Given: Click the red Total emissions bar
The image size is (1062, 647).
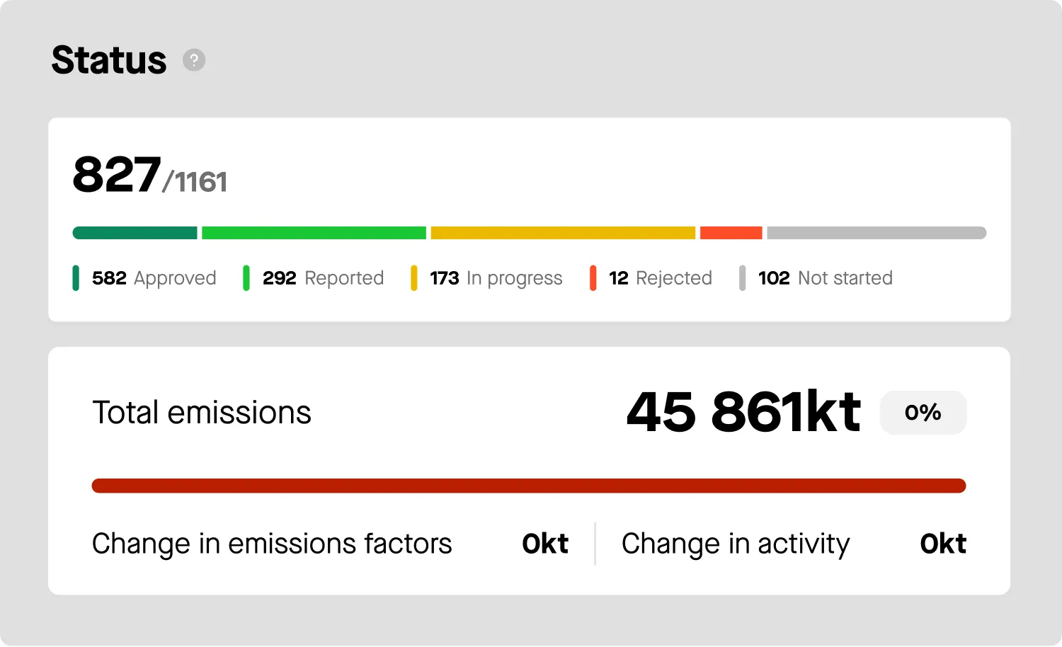Looking at the screenshot, I should click(x=529, y=486).
